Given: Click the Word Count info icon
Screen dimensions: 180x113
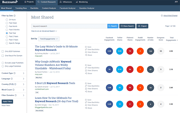Looking at the screenshot, I should click(x=14, y=90).
